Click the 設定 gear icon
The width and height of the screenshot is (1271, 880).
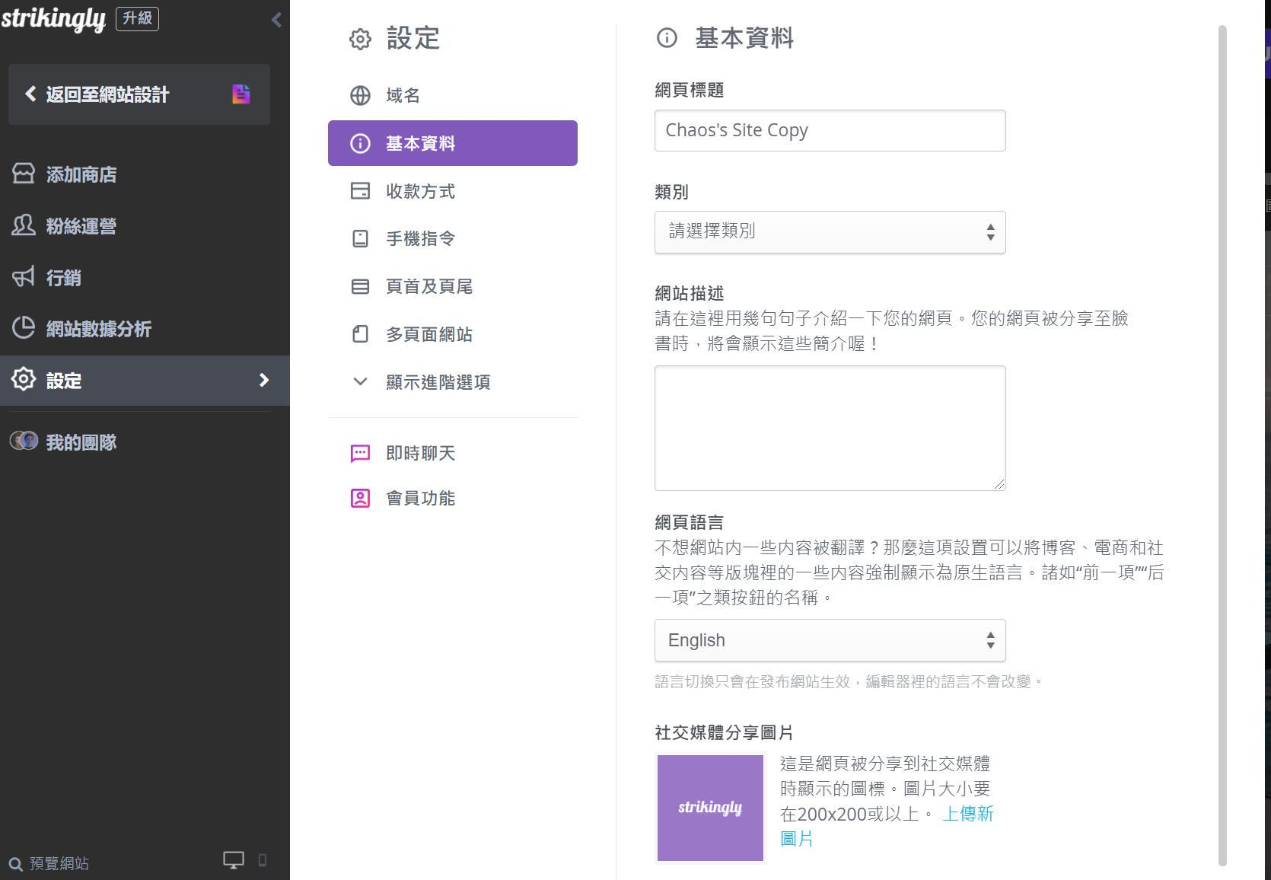pos(22,381)
